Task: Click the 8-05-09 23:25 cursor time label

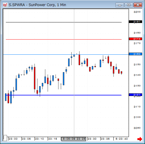Action: point(74,139)
